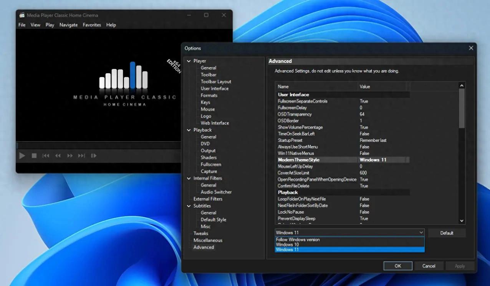Image resolution: width=490 pixels, height=286 pixels.
Task: Collapse the Player tree node
Action: (x=189, y=61)
